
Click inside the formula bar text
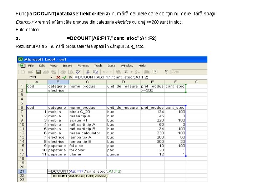111,77
